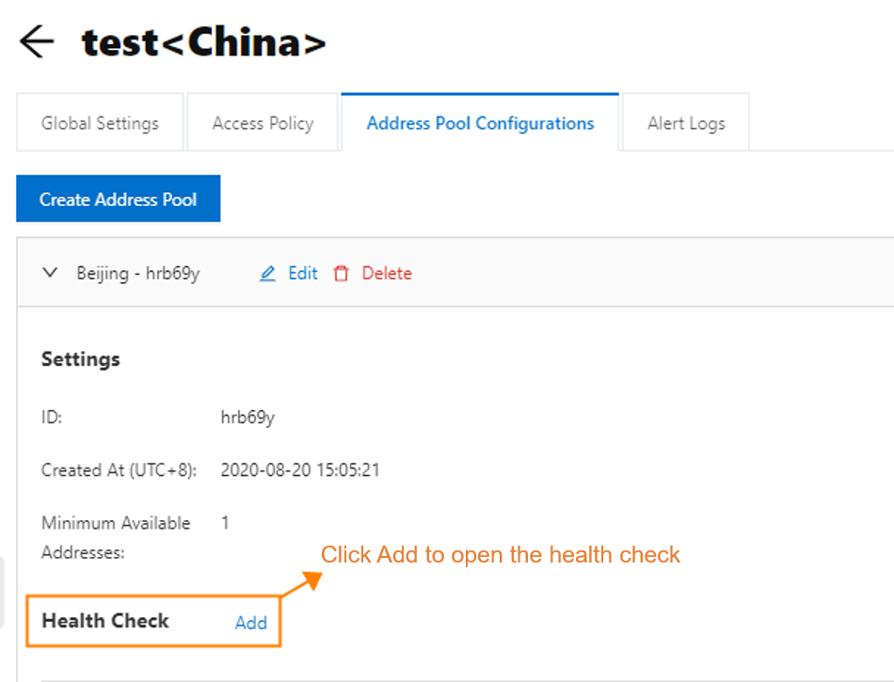The width and height of the screenshot is (894, 682).
Task: Click the red Delete link text
Action: [387, 274]
